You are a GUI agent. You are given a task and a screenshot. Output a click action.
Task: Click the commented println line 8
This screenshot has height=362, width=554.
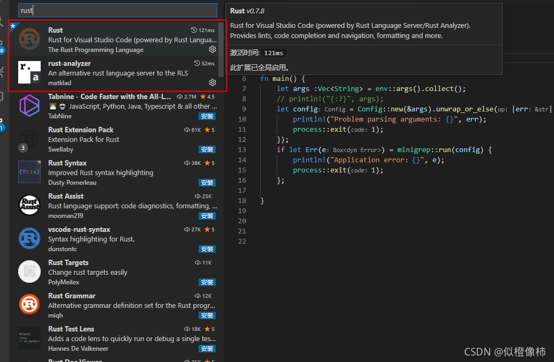click(x=330, y=99)
